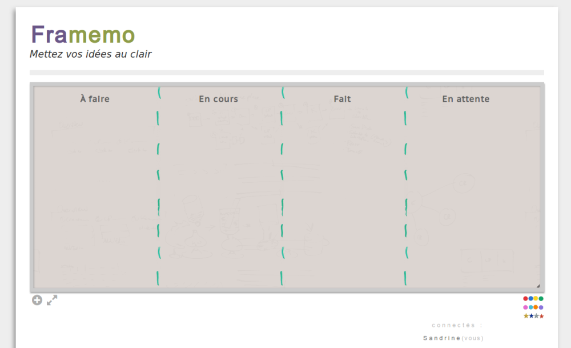
Task: Pick the yellow dot sticker
Action: coord(536,298)
